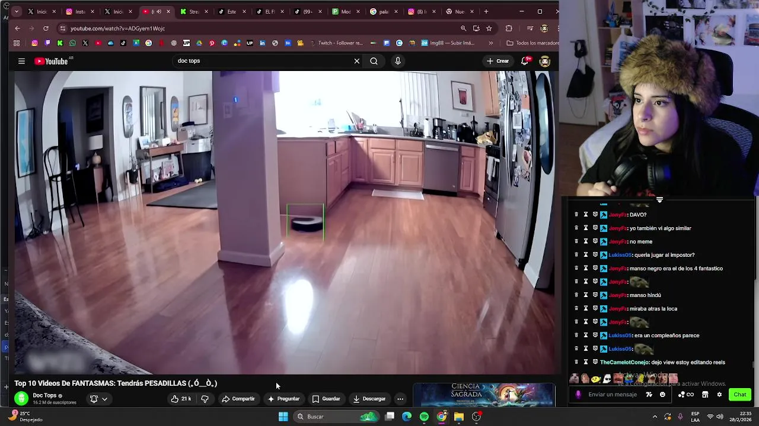Start voice search with the microphone
This screenshot has height=426, width=759.
click(x=398, y=61)
